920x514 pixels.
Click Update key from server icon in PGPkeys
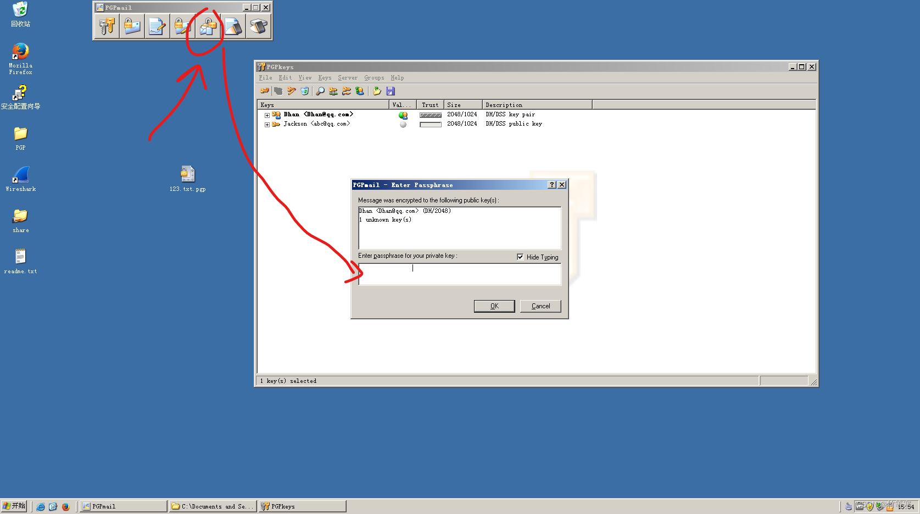[347, 91]
